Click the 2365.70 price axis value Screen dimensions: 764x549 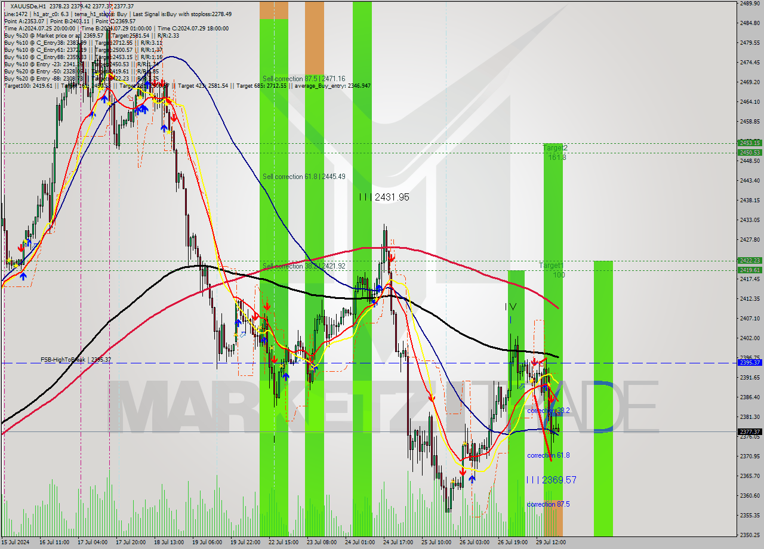coord(750,476)
